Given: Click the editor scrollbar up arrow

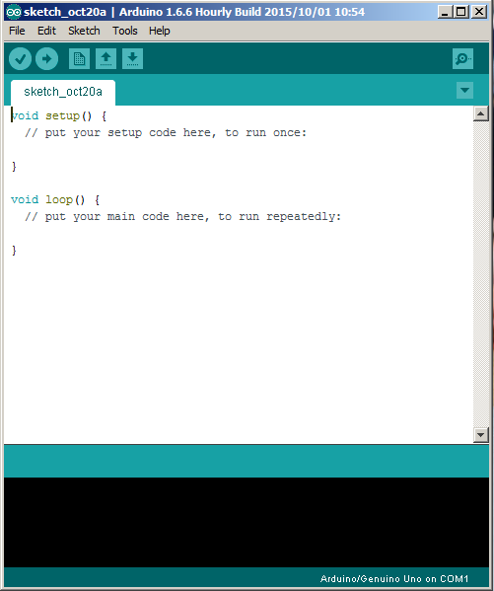Looking at the screenshot, I should pyautogui.click(x=480, y=113).
